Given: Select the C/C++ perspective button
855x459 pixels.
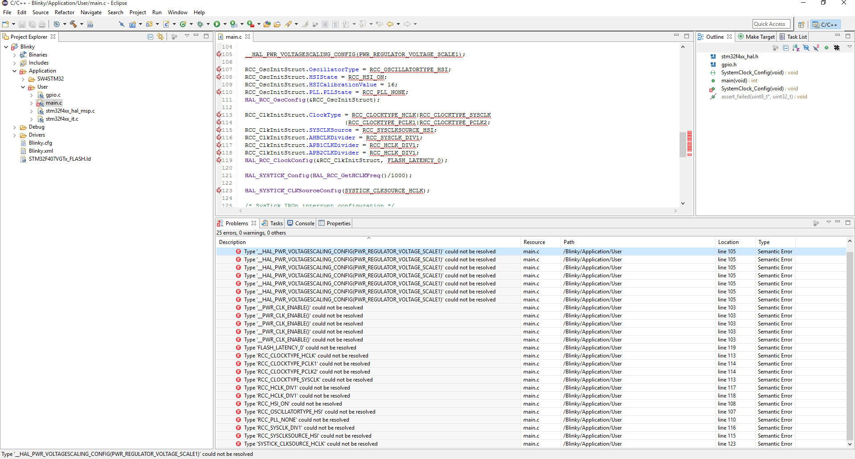Looking at the screenshot, I should click(825, 24).
